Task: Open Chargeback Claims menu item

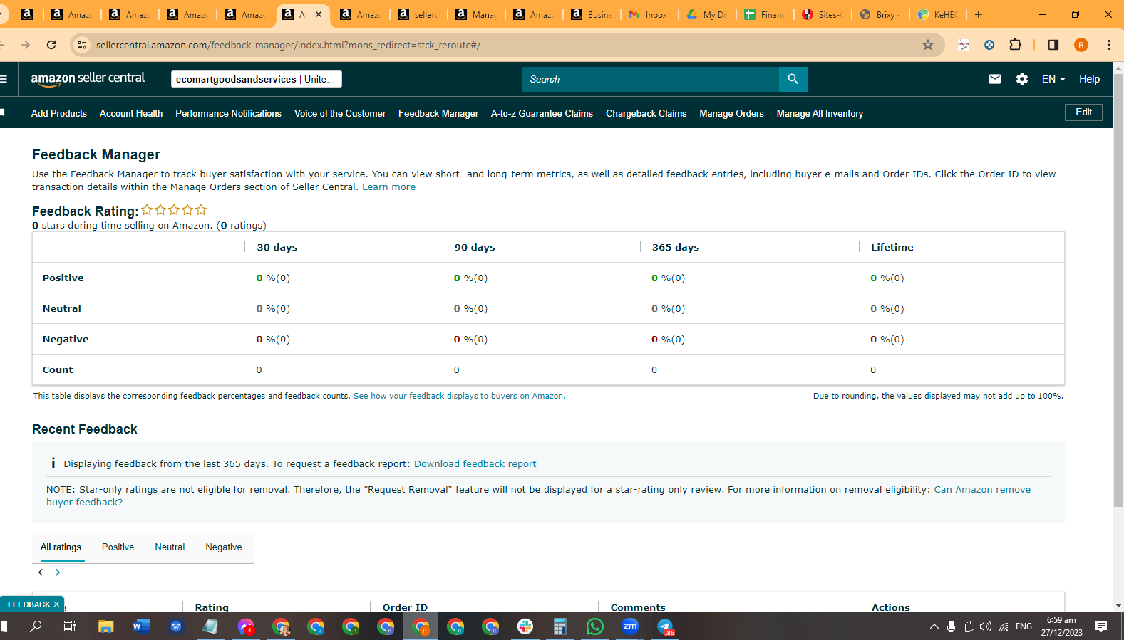Action: (646, 113)
